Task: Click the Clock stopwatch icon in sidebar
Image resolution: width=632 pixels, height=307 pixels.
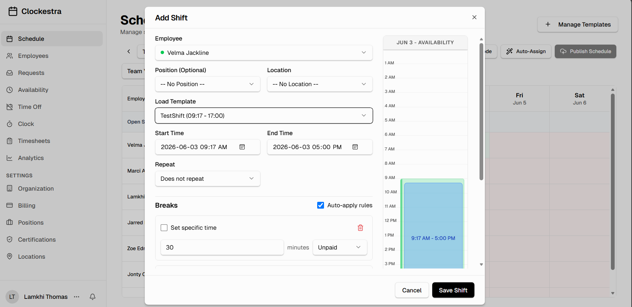Action: (10, 124)
